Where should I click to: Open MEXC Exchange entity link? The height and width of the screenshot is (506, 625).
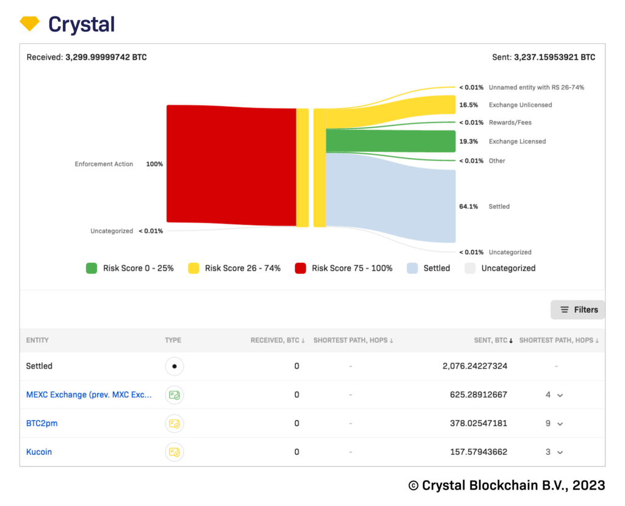click(89, 395)
